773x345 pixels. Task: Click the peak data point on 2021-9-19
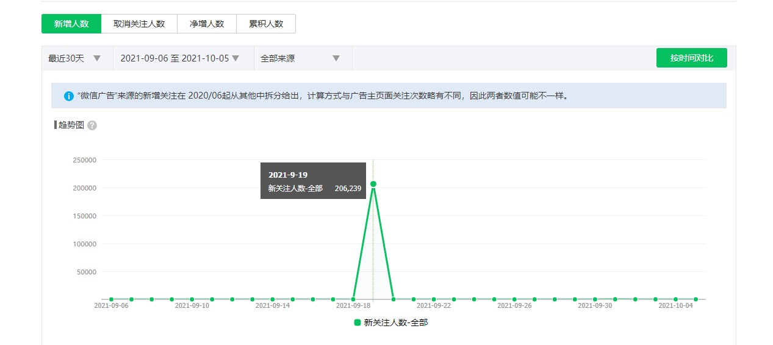click(373, 184)
